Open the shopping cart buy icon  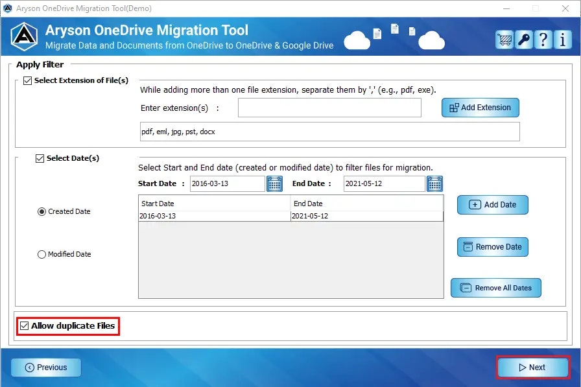(504, 40)
